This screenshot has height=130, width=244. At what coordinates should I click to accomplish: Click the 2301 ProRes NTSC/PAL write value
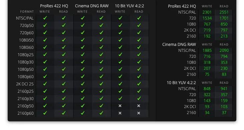tap(207, 12)
